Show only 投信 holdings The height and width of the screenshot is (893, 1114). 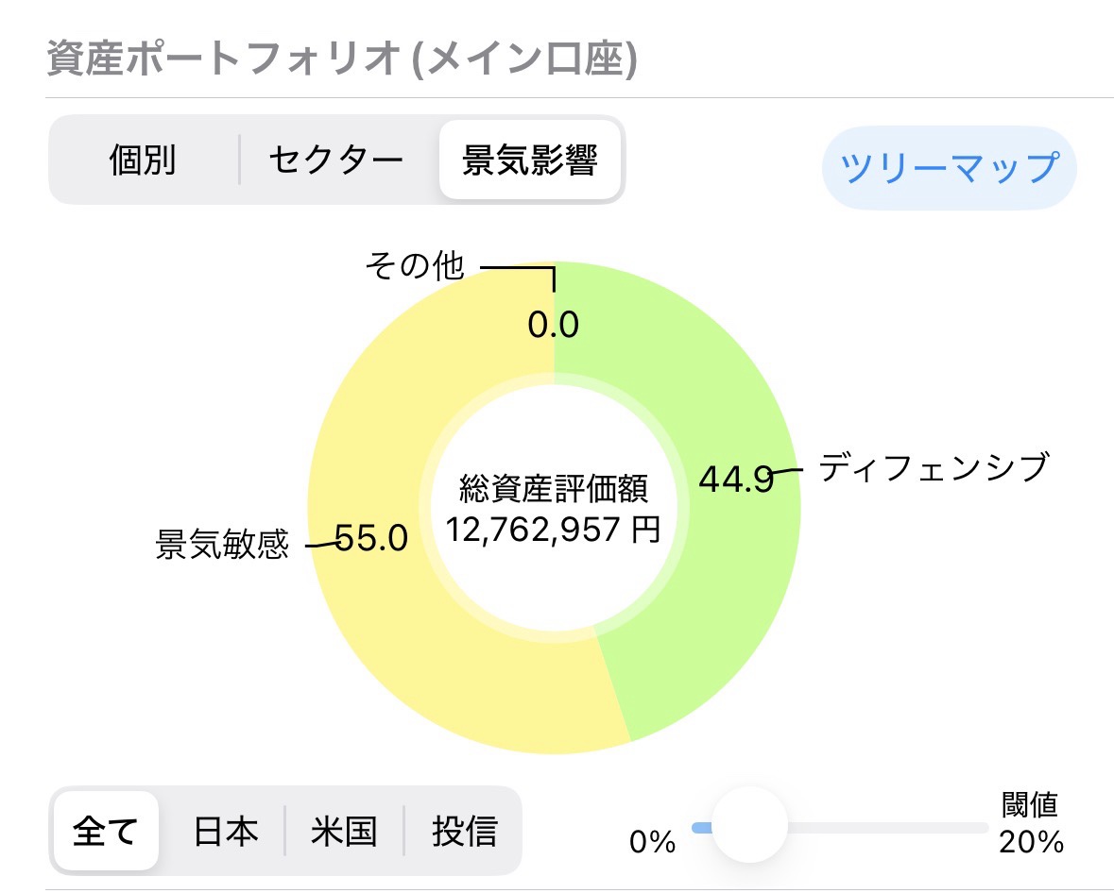click(x=464, y=831)
